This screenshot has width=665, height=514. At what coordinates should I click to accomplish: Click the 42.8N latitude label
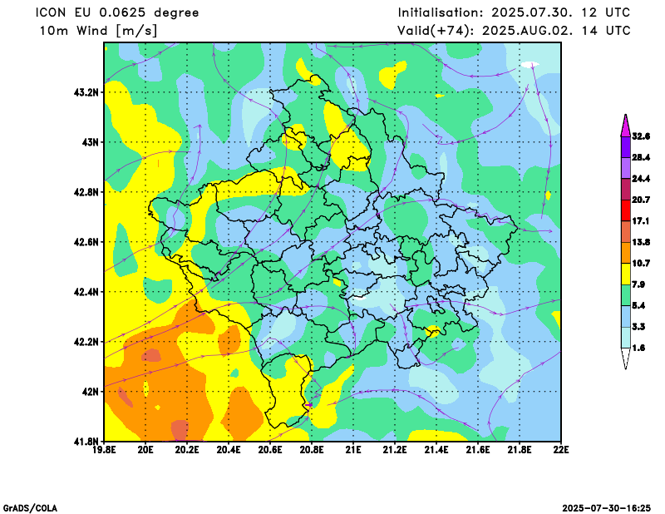point(86,192)
